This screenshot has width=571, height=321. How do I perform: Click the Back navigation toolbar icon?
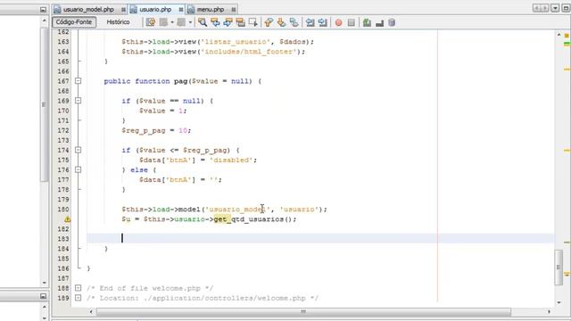pos(163,22)
